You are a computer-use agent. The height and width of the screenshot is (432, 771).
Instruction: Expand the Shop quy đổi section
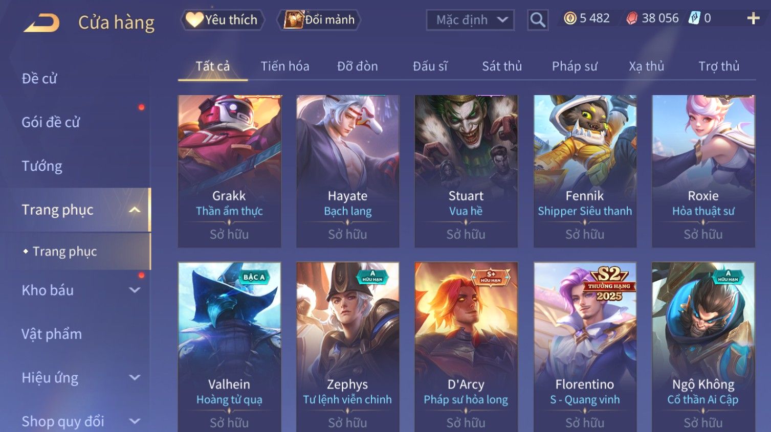click(x=135, y=421)
